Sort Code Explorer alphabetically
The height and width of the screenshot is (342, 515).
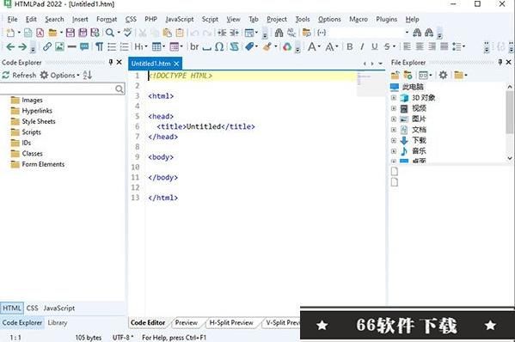[88, 75]
